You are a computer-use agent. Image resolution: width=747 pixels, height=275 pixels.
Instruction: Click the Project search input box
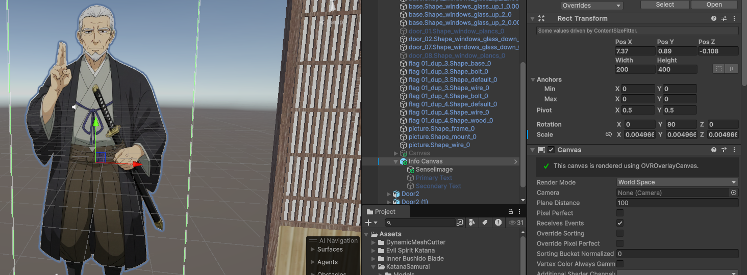420,223
